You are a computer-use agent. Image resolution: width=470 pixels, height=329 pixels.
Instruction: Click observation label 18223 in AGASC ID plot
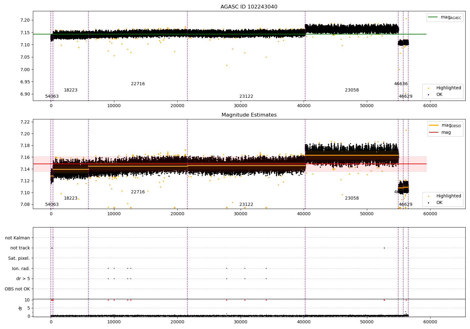point(71,90)
